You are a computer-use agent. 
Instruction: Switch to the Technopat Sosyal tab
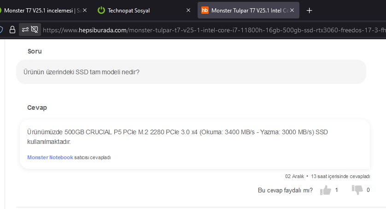point(138,10)
